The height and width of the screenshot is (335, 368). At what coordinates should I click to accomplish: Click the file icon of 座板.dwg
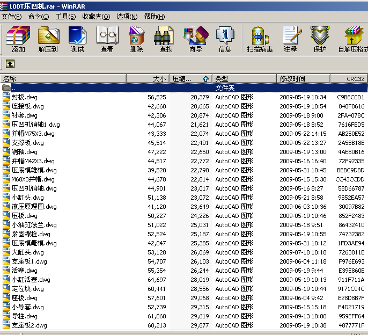point(6,298)
